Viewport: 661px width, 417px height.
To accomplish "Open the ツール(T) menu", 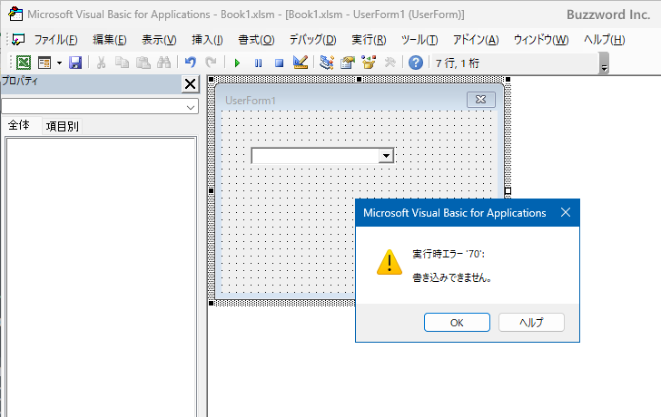I will coord(419,40).
